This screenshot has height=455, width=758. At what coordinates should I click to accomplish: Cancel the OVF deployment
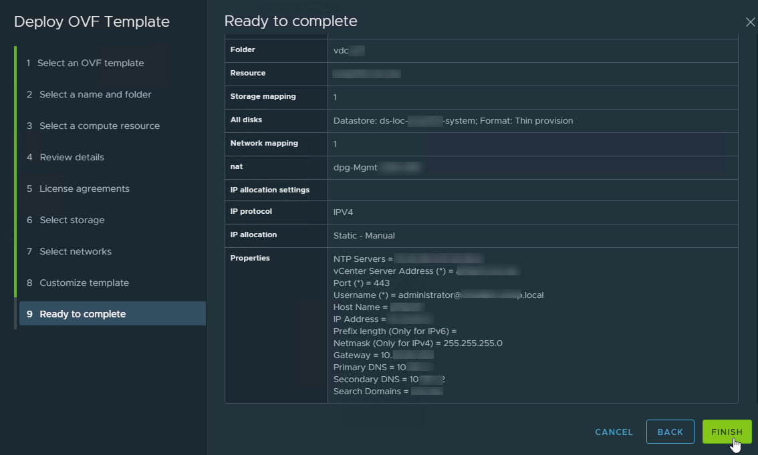[x=614, y=432]
